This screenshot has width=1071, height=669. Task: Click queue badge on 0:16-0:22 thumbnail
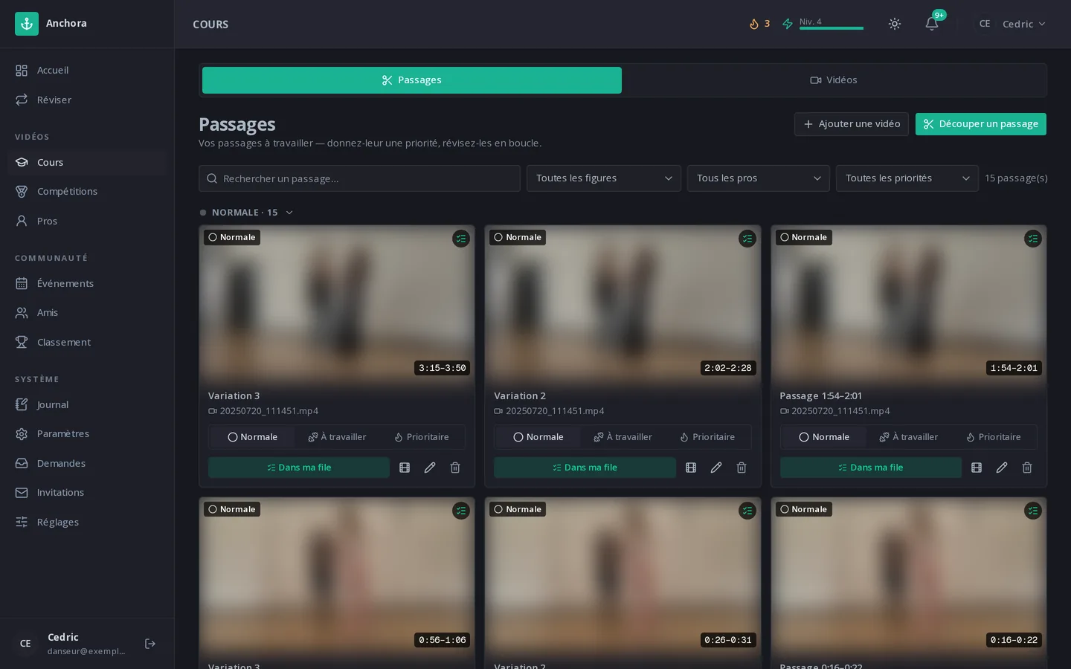pos(1033,511)
